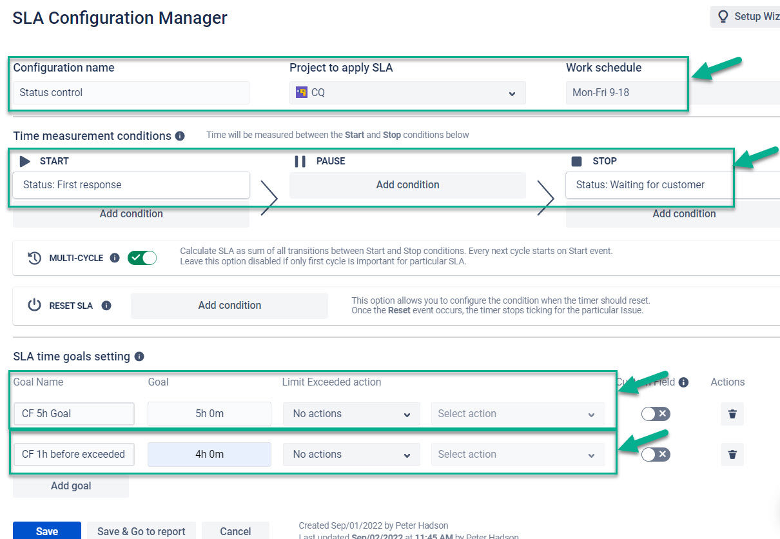The image size is (780, 539).
Task: Delete the CF 5h Goal row
Action: [732, 414]
